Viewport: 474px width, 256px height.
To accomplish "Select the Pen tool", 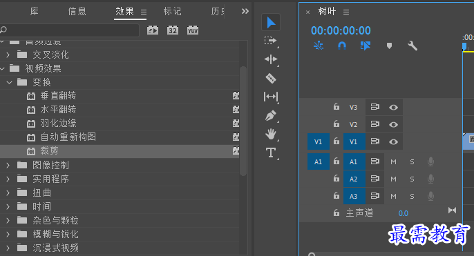I will tap(271, 116).
